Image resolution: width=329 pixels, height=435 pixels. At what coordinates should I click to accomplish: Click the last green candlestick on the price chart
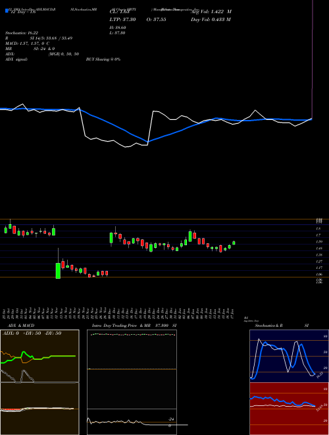pos(234,243)
